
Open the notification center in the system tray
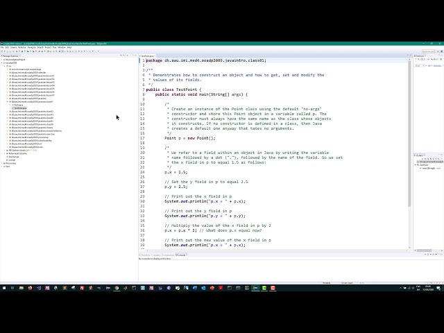(x=438, y=288)
